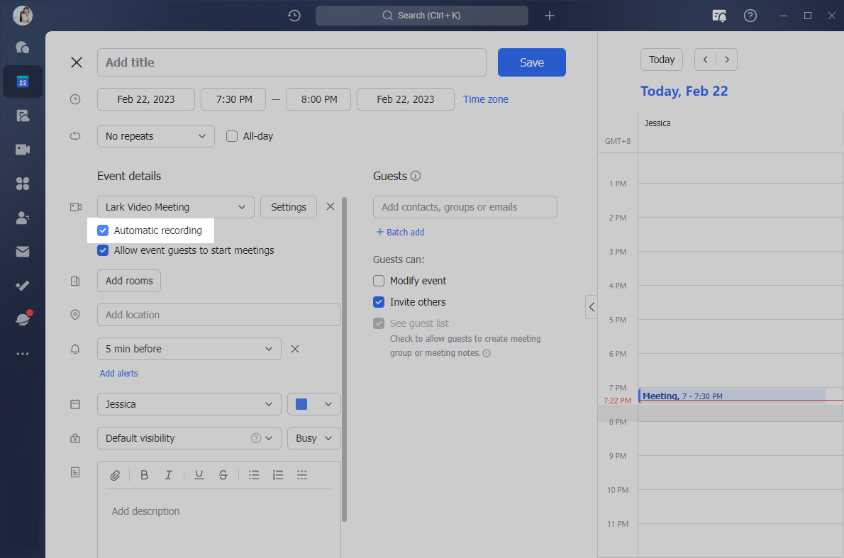Open the Lark Video Meeting dropdown

tap(175, 207)
